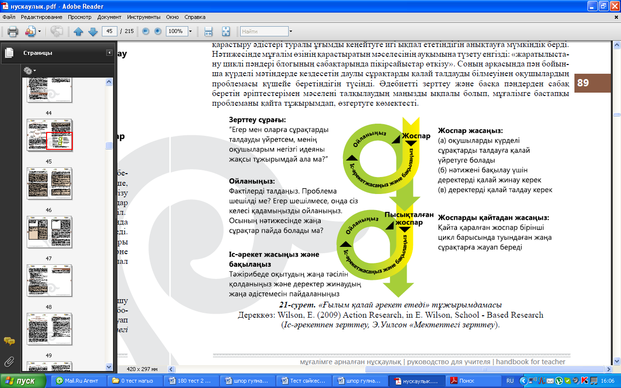Open the collaborate share icon in toolbar

tap(30, 32)
